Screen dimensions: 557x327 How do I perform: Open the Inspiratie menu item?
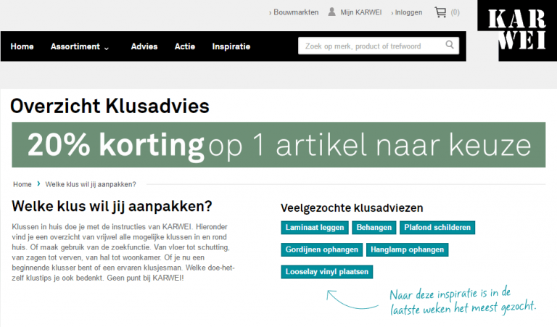click(231, 46)
